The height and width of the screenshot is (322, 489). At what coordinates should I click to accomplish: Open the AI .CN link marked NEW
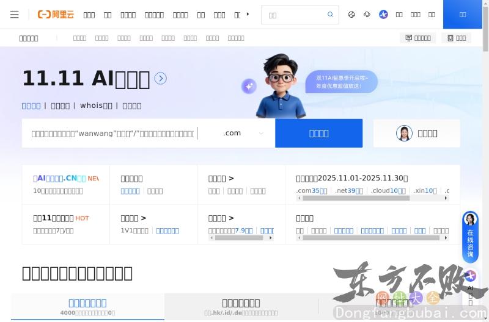[66, 178]
